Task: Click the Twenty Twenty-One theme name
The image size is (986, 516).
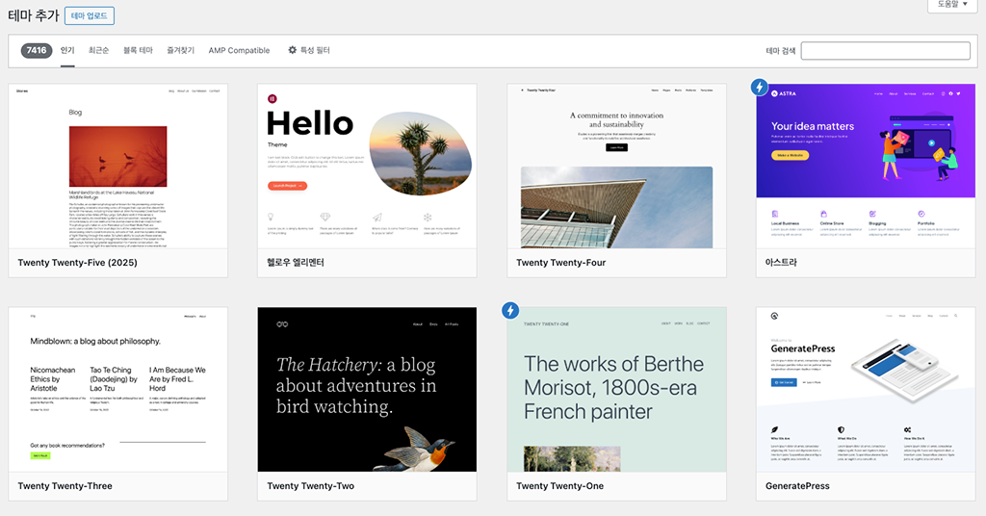Action: pyautogui.click(x=559, y=486)
